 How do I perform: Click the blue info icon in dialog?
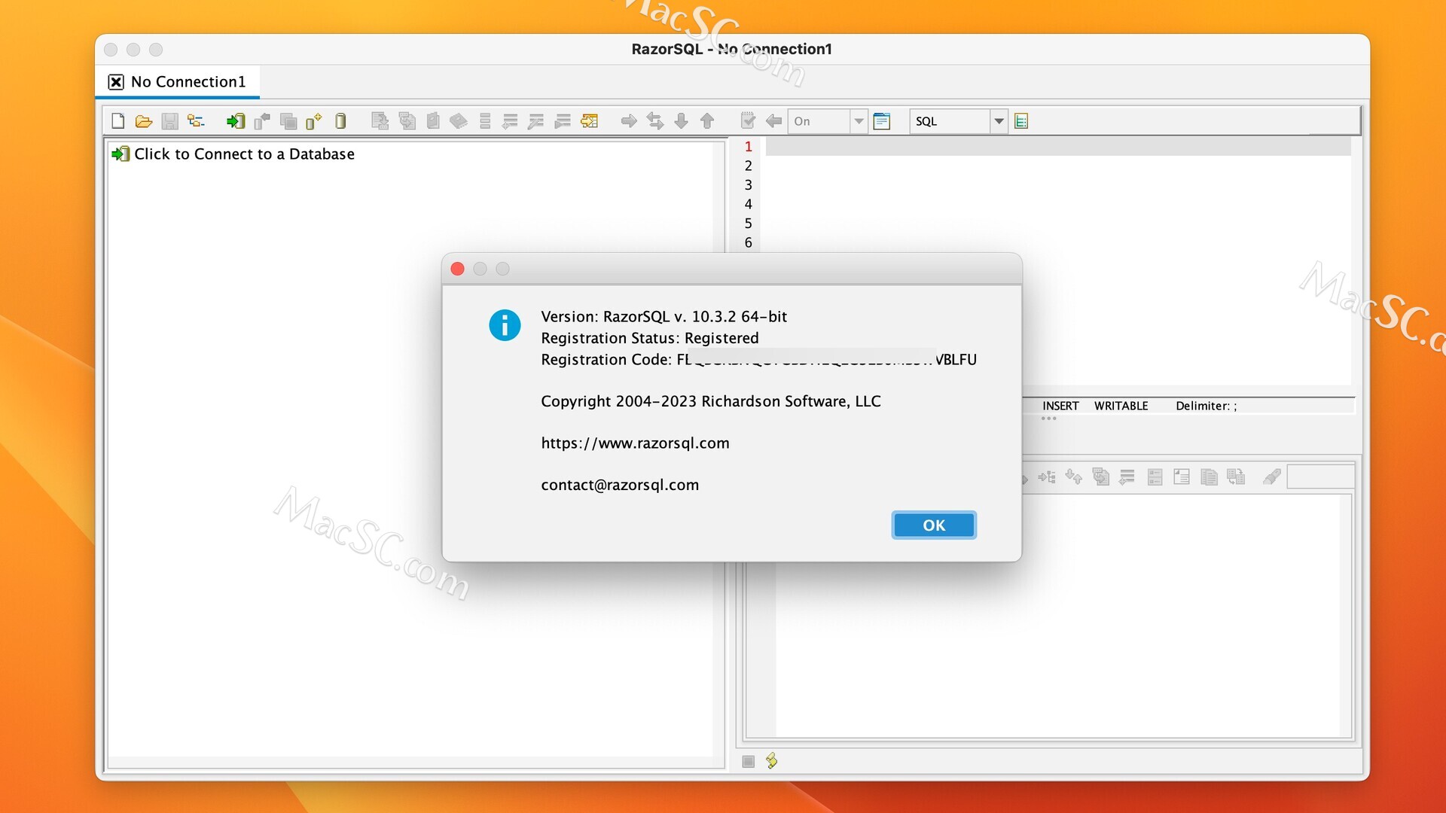click(x=505, y=325)
